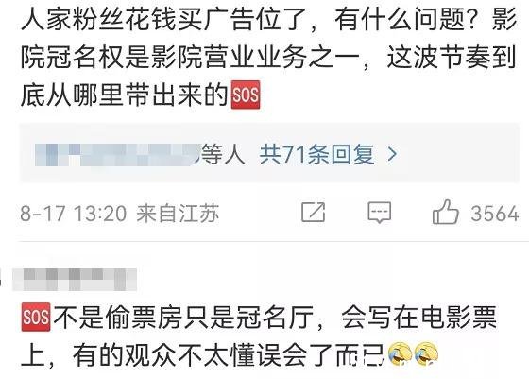Tap the text 有的观众不太懂误会了而已
Viewport: 529px width, 379px height.
[229, 355]
